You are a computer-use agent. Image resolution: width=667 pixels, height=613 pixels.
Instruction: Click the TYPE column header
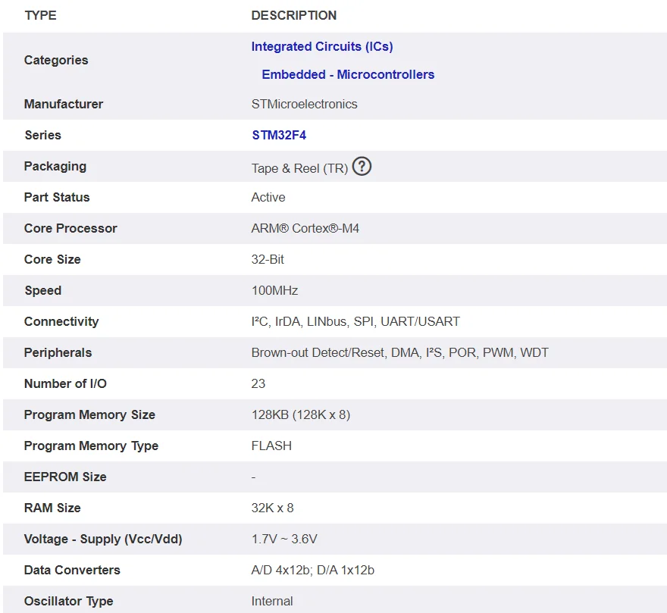pyautogui.click(x=40, y=15)
